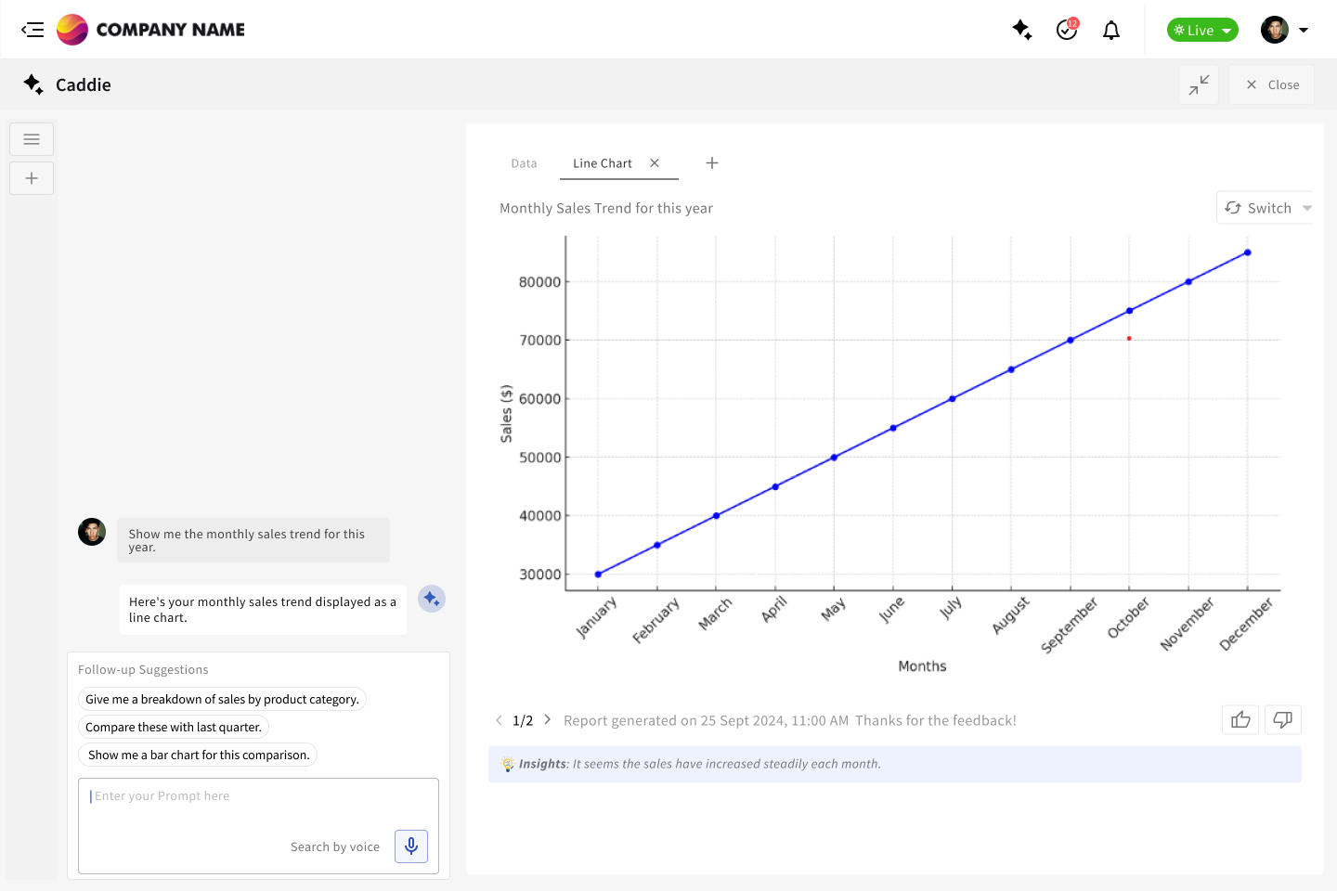The width and height of the screenshot is (1337, 891).
Task: Select 'Show me a bar chart' suggestion
Action: pyautogui.click(x=199, y=755)
